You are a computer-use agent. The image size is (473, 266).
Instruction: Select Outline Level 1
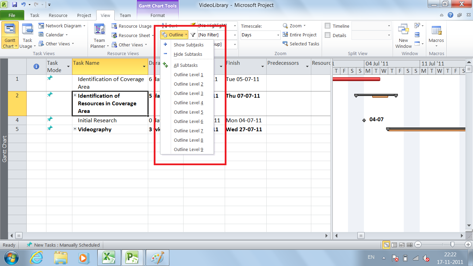click(x=187, y=74)
